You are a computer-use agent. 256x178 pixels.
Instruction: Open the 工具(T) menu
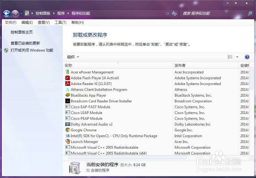[60, 23]
